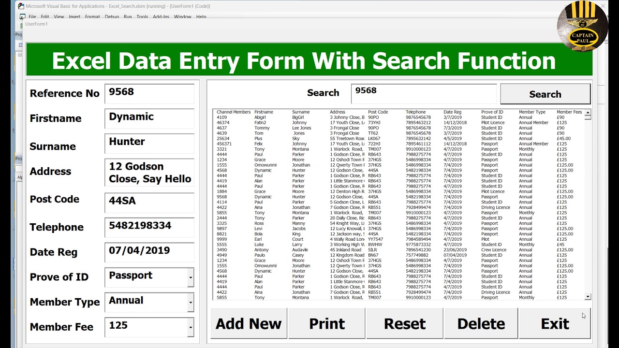619x348 pixels.
Task: Select the 9568 Dynamic Hunter row
Action: (399, 197)
